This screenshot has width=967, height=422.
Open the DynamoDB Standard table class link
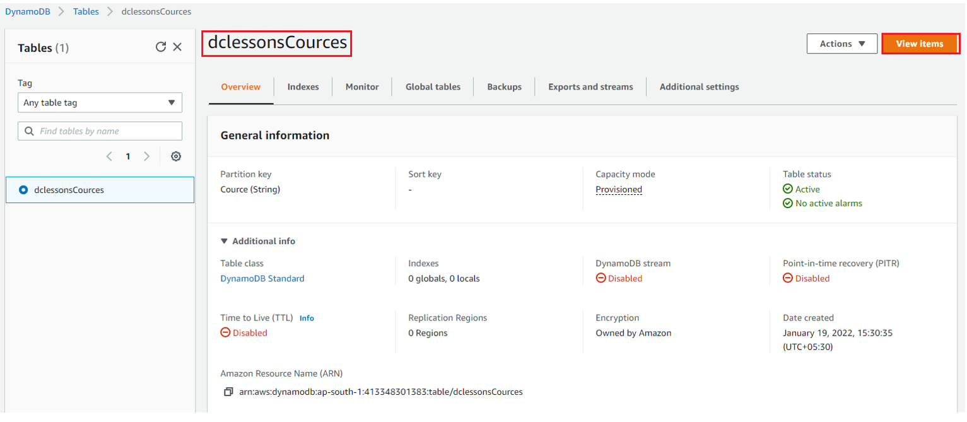262,278
